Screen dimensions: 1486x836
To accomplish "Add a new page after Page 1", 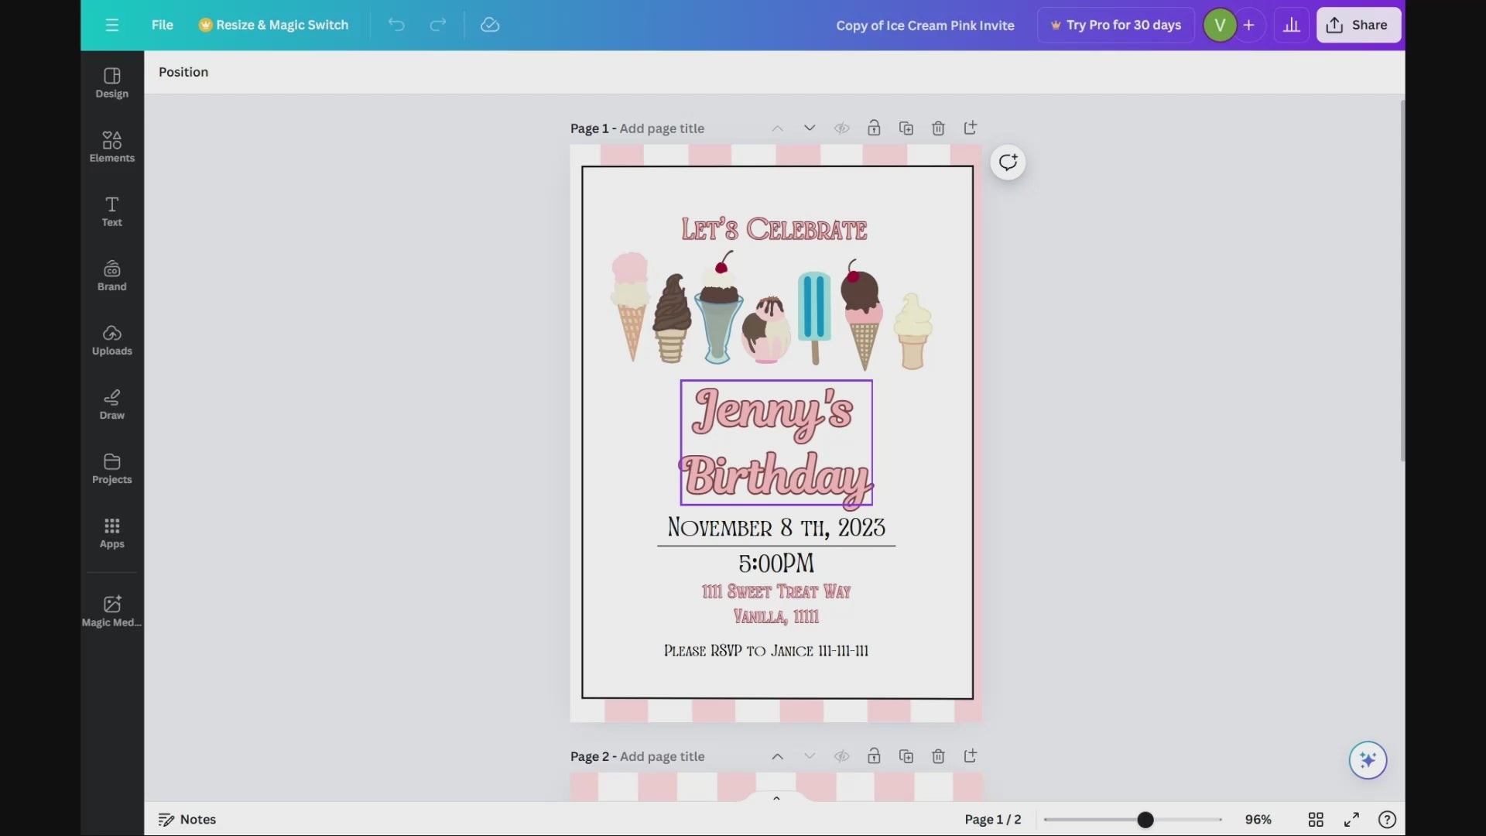I will tap(971, 128).
